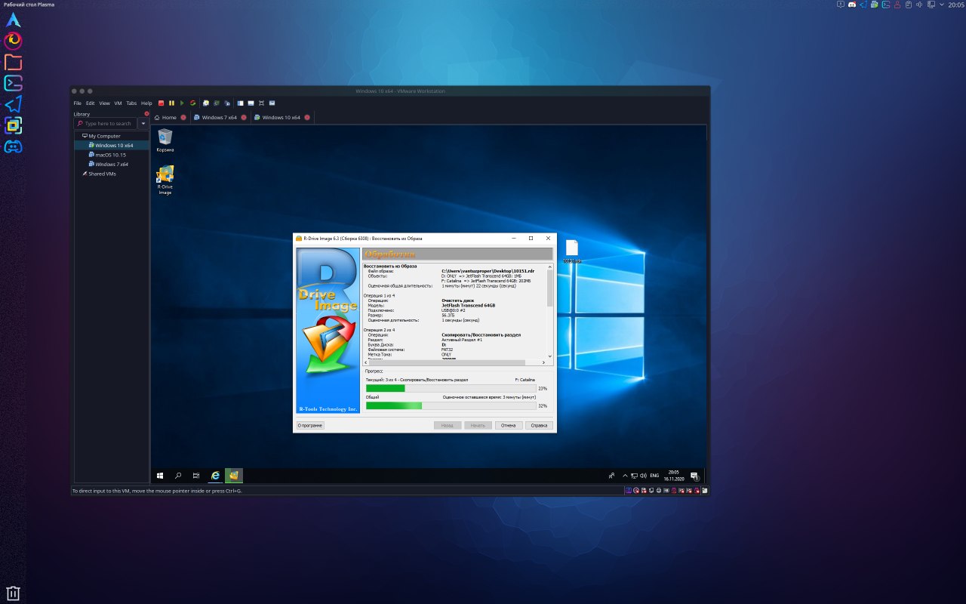
Task: Open the File menu in VMware
Action: click(77, 103)
